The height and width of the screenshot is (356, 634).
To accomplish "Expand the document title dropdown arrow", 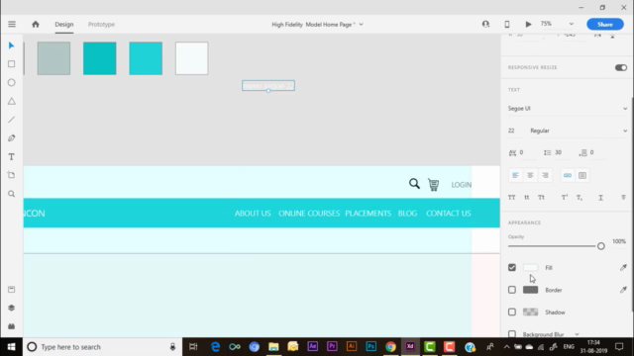I will point(361,24).
